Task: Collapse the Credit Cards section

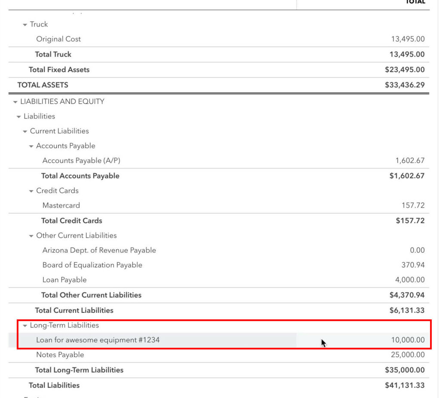Action: tap(31, 190)
